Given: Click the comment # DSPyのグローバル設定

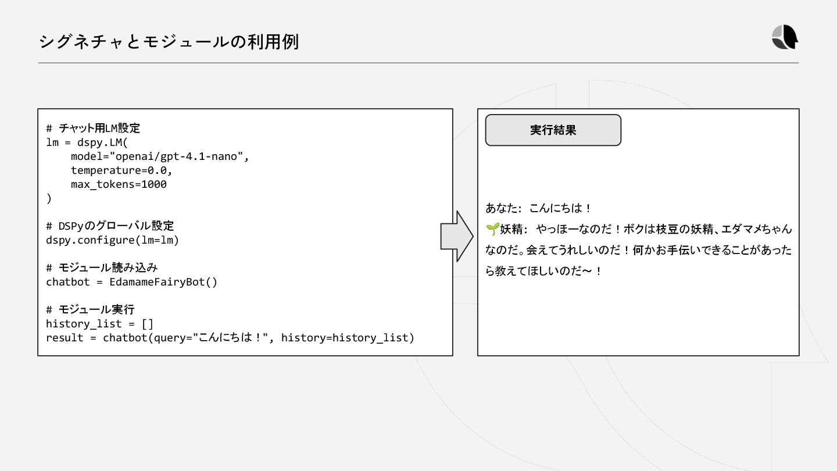Looking at the screenshot, I should (110, 226).
